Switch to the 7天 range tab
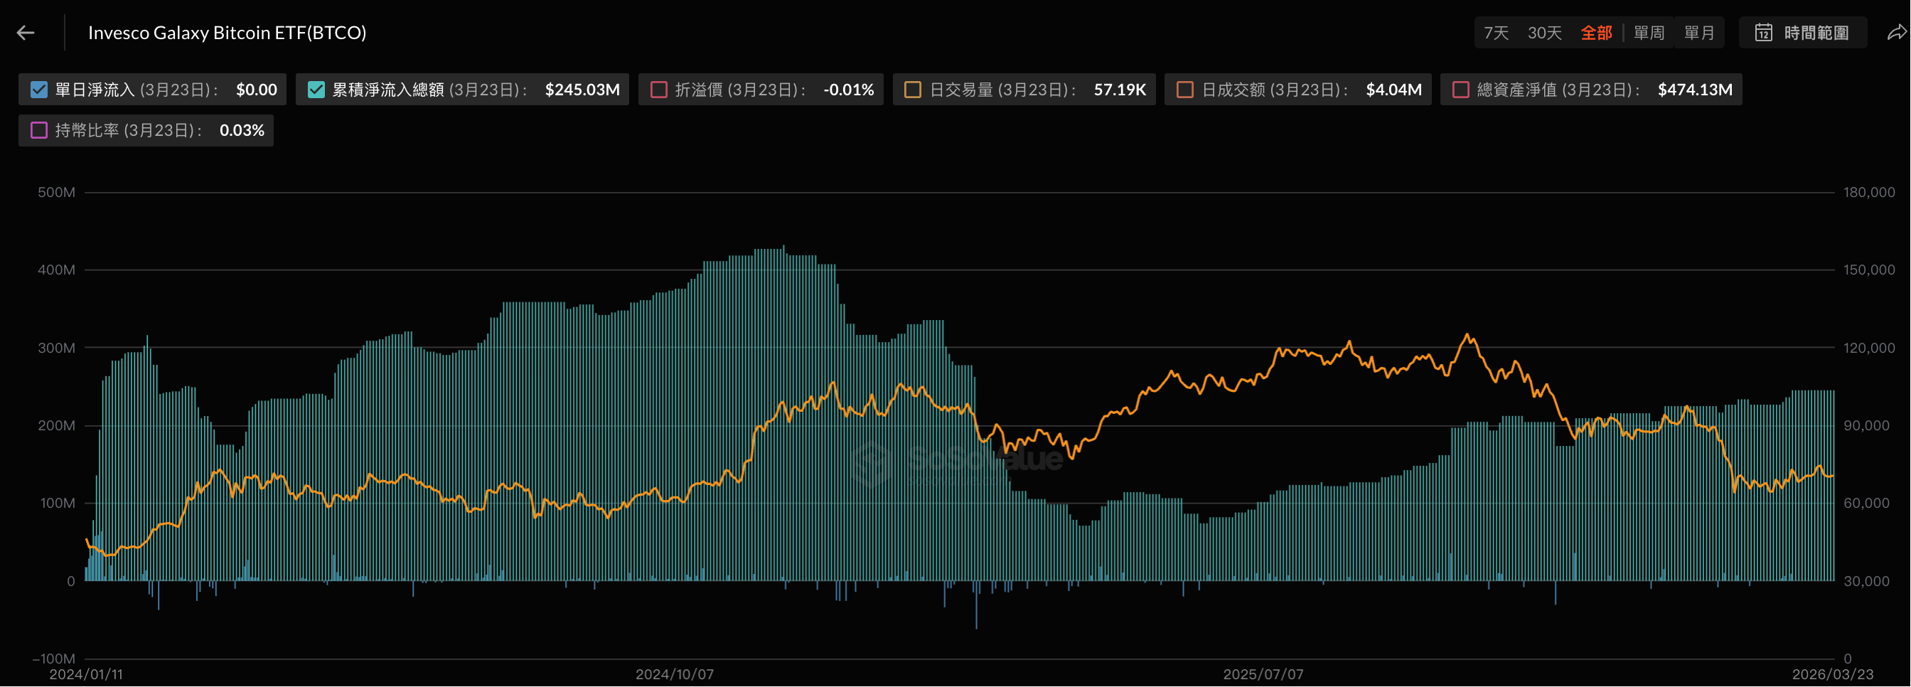 pos(1496,33)
